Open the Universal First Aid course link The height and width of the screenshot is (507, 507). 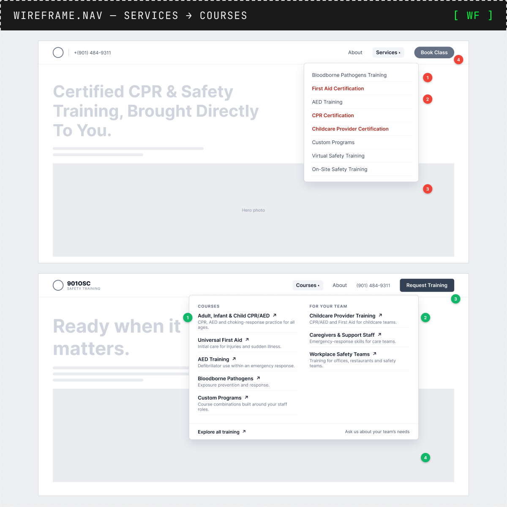(x=220, y=340)
